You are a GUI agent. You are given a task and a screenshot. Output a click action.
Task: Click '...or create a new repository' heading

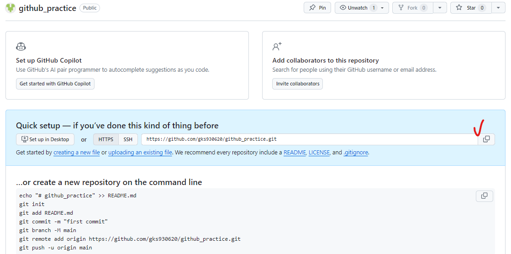(109, 182)
